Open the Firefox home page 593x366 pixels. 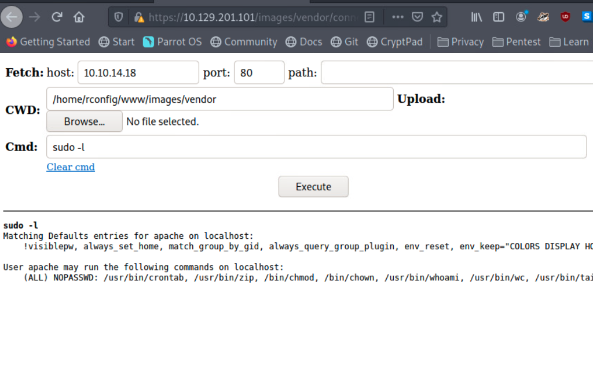click(x=79, y=17)
